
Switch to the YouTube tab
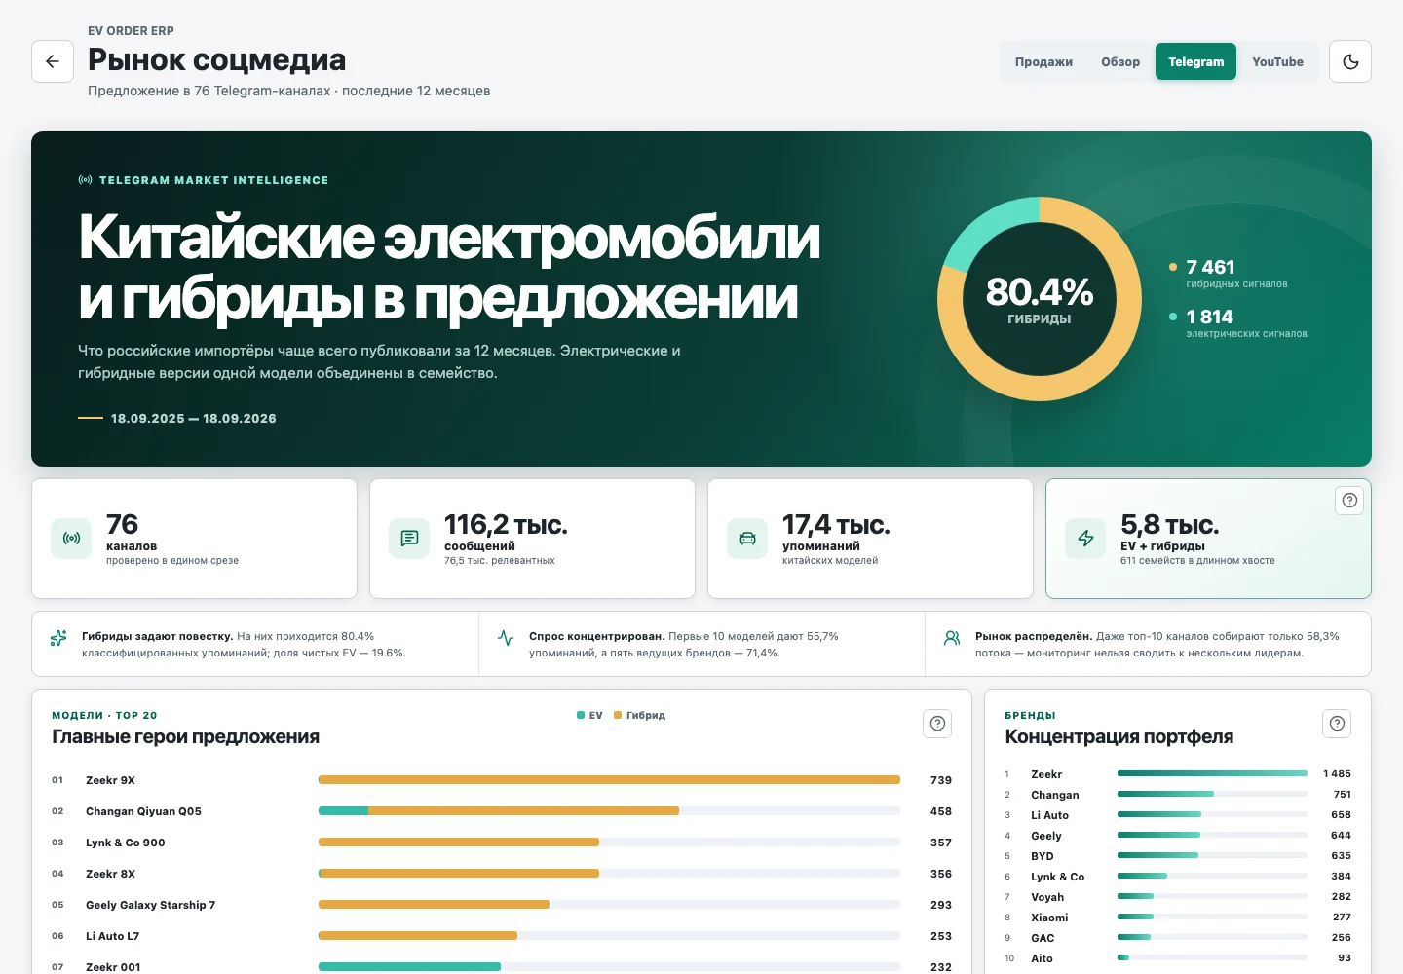pos(1277,61)
